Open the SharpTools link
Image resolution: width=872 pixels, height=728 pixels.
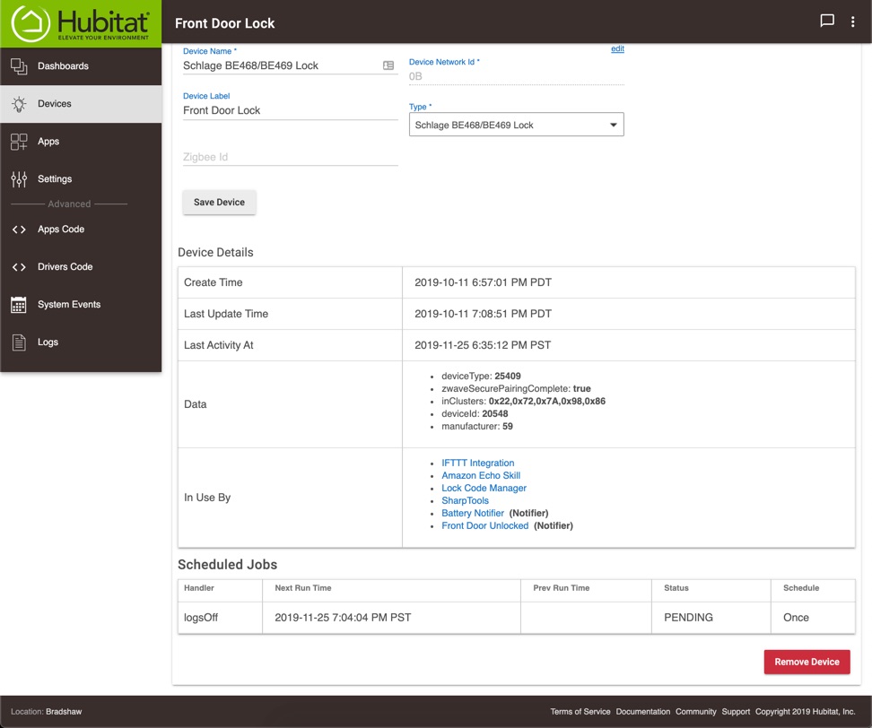click(465, 500)
